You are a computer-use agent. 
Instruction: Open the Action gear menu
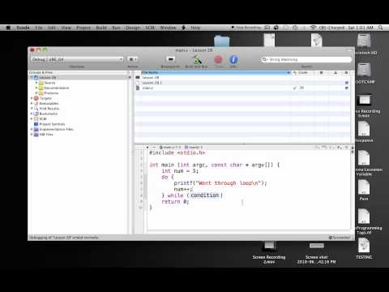click(x=132, y=59)
